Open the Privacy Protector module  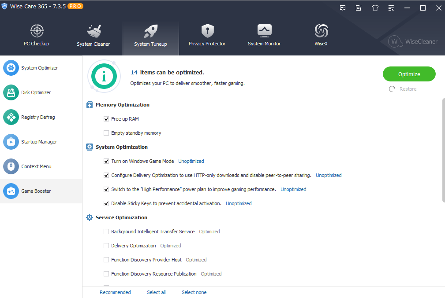point(207,35)
